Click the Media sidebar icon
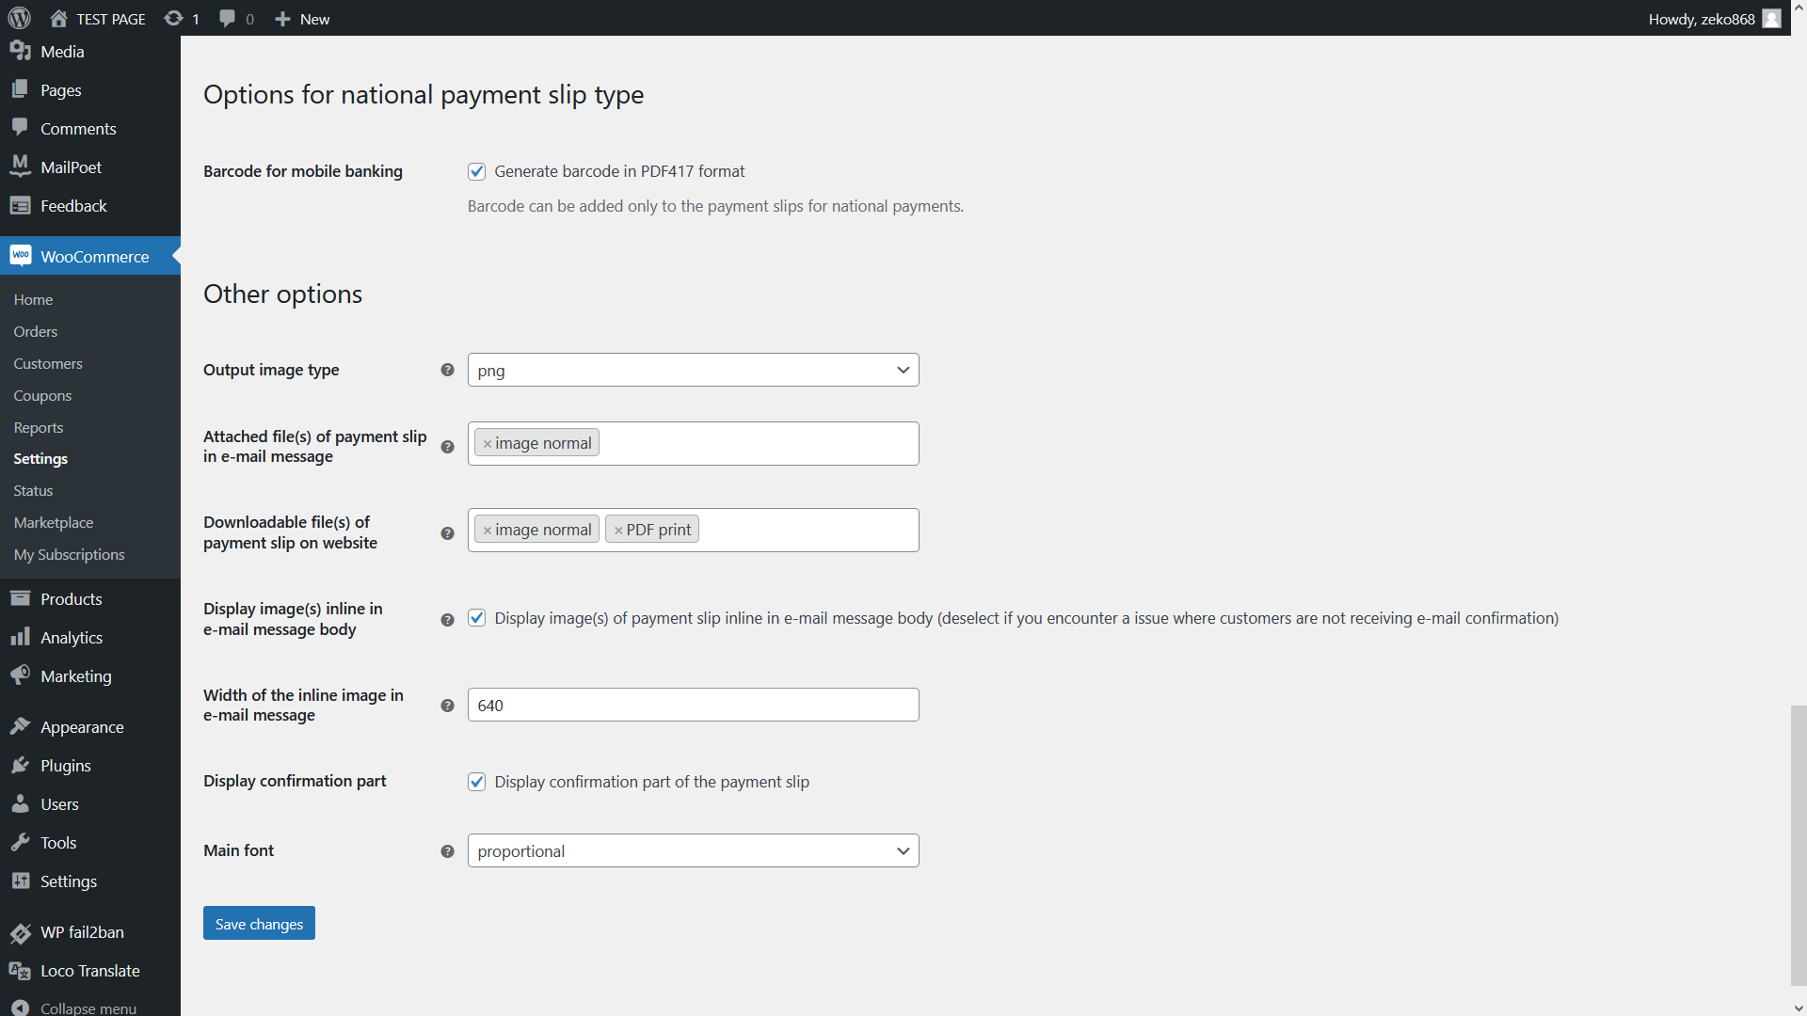The image size is (1807, 1016). tap(20, 51)
